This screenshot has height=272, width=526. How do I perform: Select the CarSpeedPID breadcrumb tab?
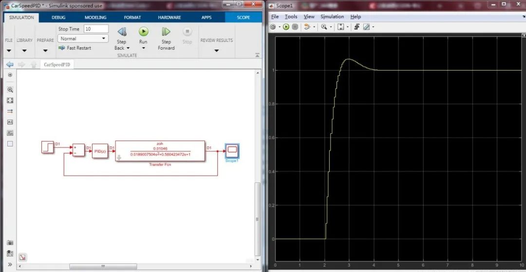point(57,64)
